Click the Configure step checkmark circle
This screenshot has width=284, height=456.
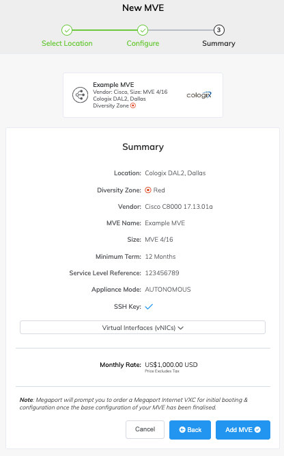click(x=143, y=30)
